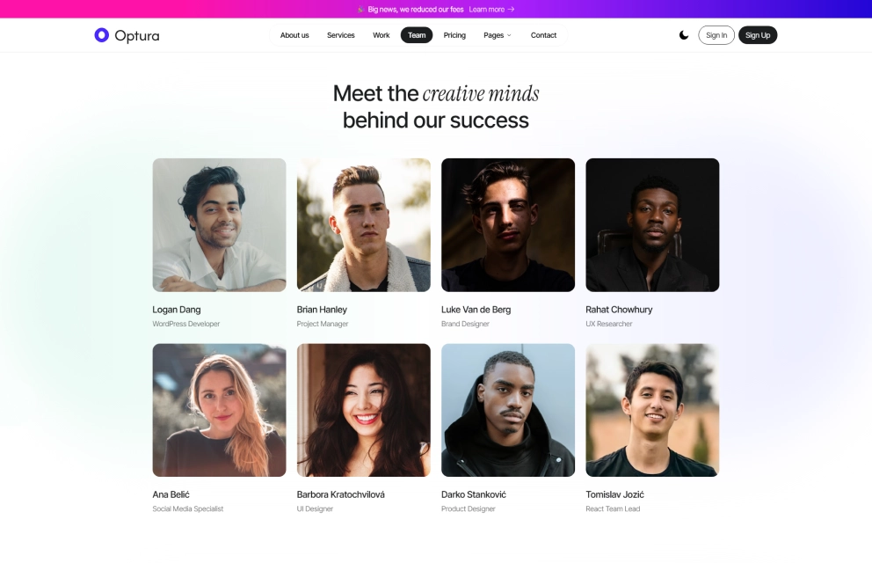872x563 pixels.
Task: Click the Darko Stanković name link
Action: click(474, 494)
